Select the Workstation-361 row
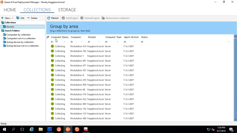 point(140,71)
